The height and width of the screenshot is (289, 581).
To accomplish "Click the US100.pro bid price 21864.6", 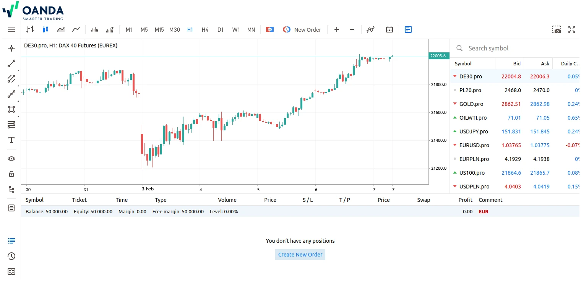I will (x=511, y=173).
